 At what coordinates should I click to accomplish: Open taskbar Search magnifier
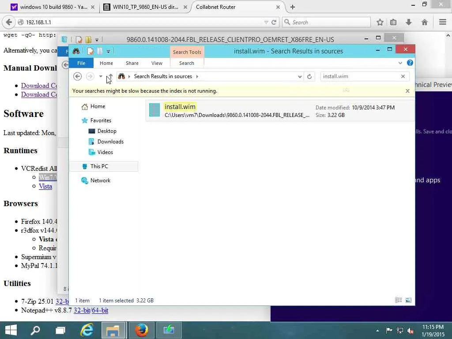click(35, 330)
